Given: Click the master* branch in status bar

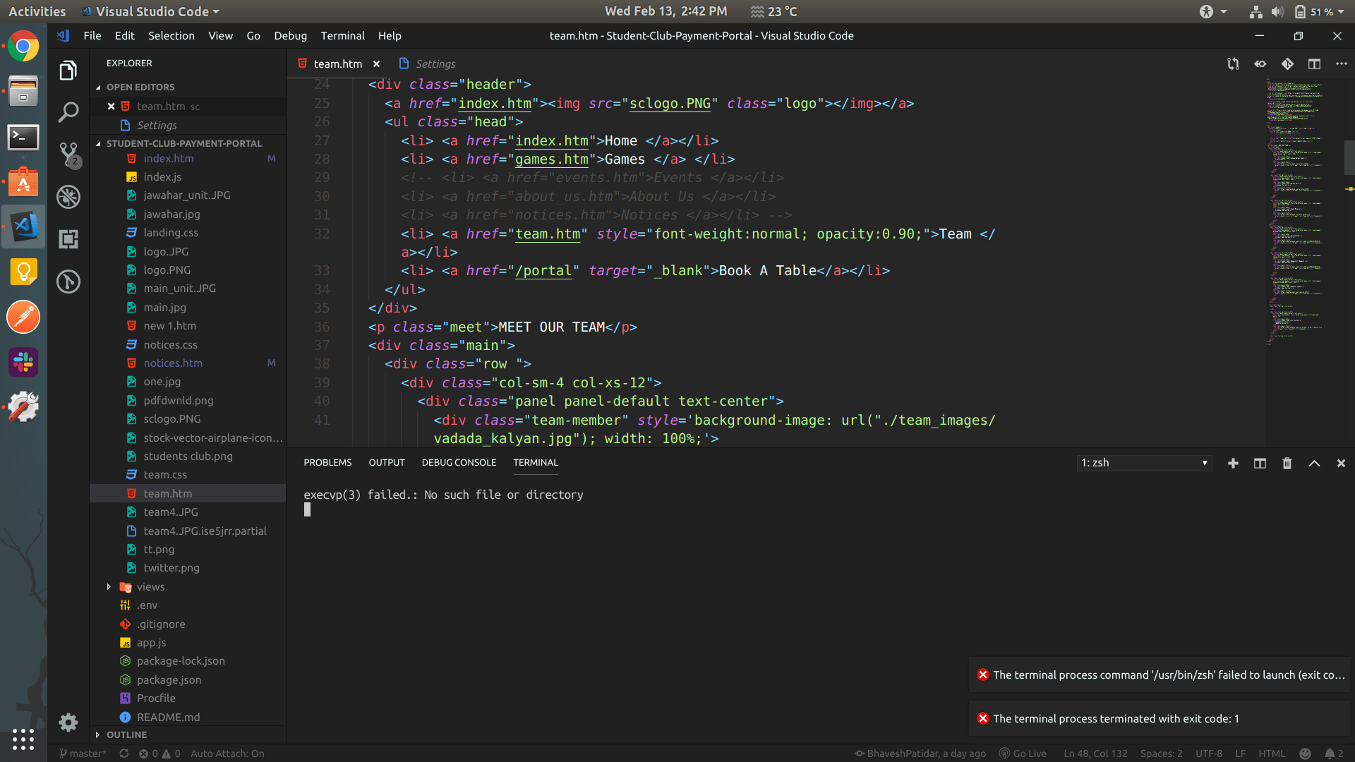Looking at the screenshot, I should point(83,754).
